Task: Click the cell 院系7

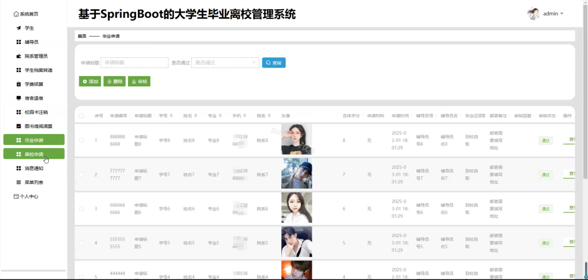Action: click(x=262, y=175)
